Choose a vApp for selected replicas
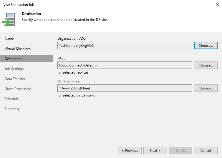 tap(206, 65)
